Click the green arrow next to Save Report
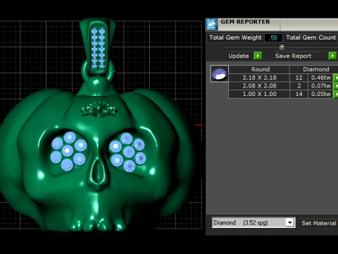This screenshot has width=338, height=254. [332, 56]
